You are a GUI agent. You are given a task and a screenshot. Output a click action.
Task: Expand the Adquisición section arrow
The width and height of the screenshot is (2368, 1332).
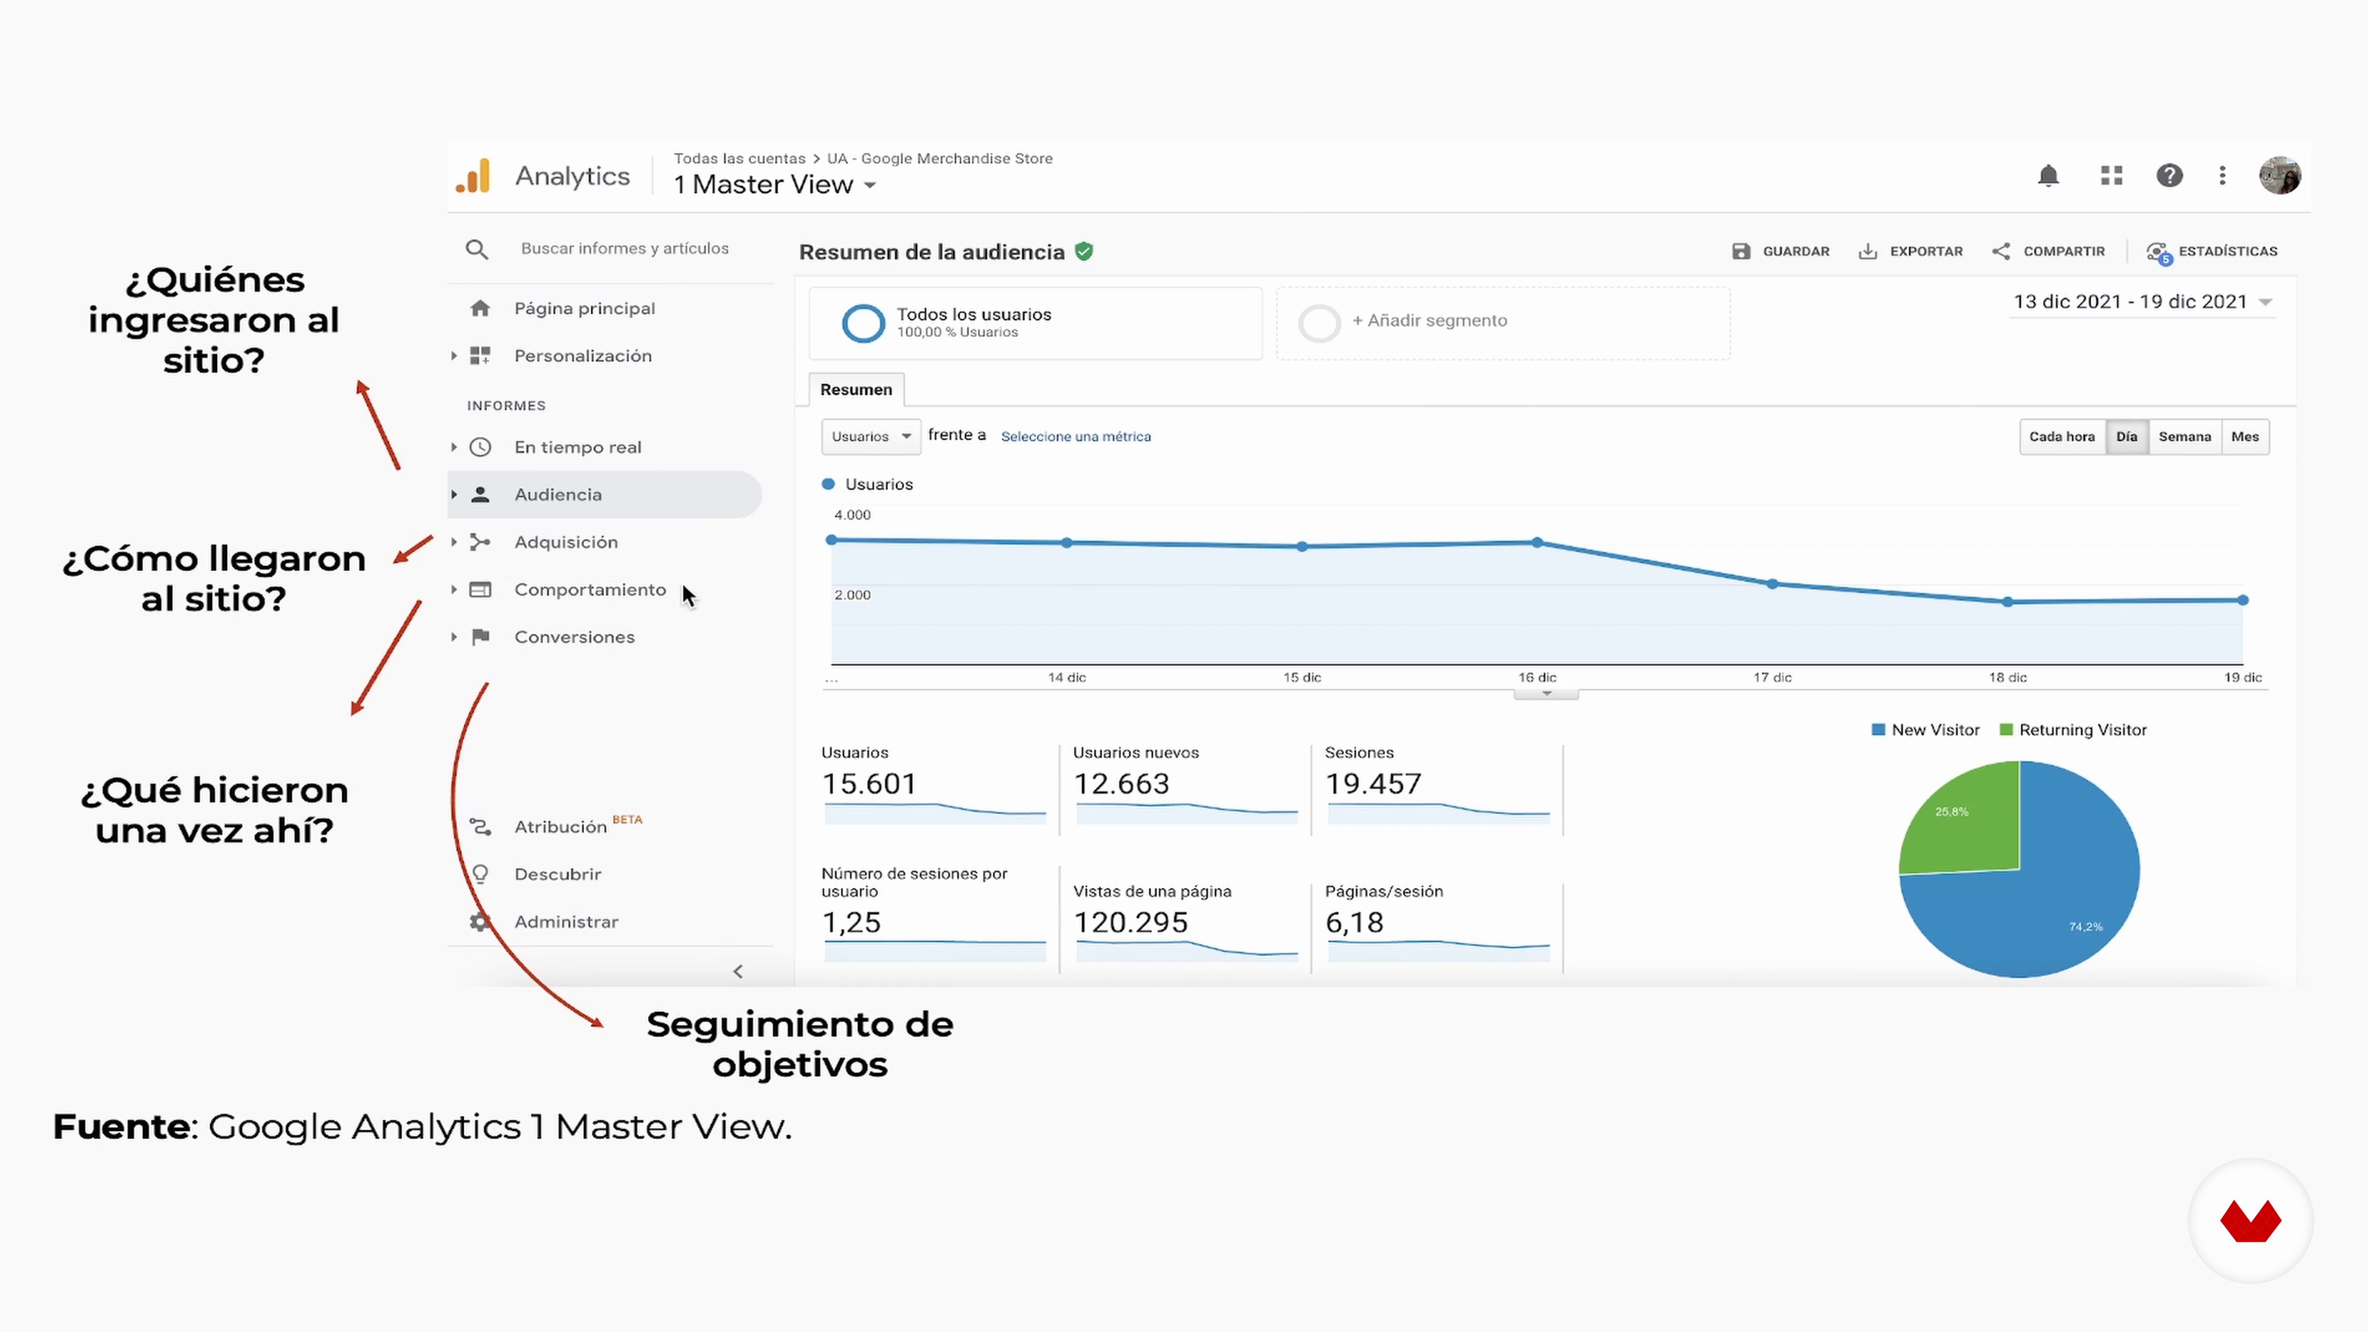(x=454, y=543)
